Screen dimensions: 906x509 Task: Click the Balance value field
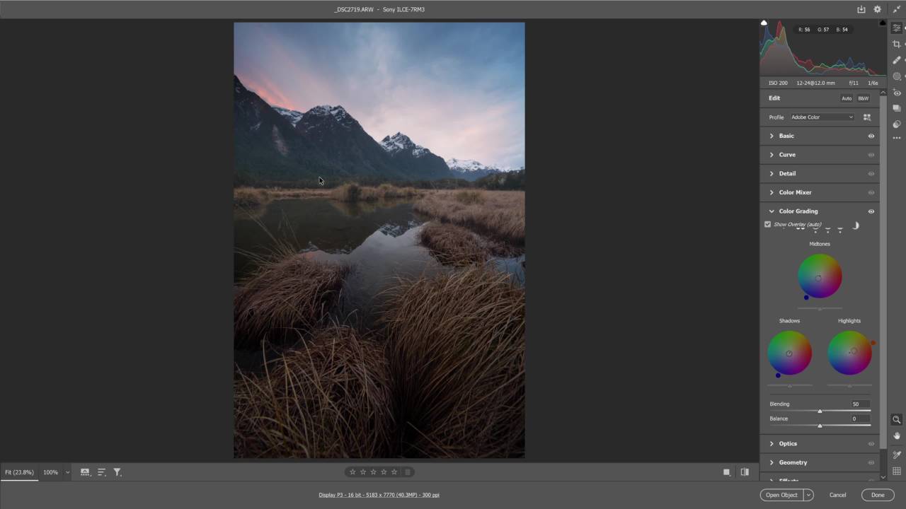click(x=860, y=419)
